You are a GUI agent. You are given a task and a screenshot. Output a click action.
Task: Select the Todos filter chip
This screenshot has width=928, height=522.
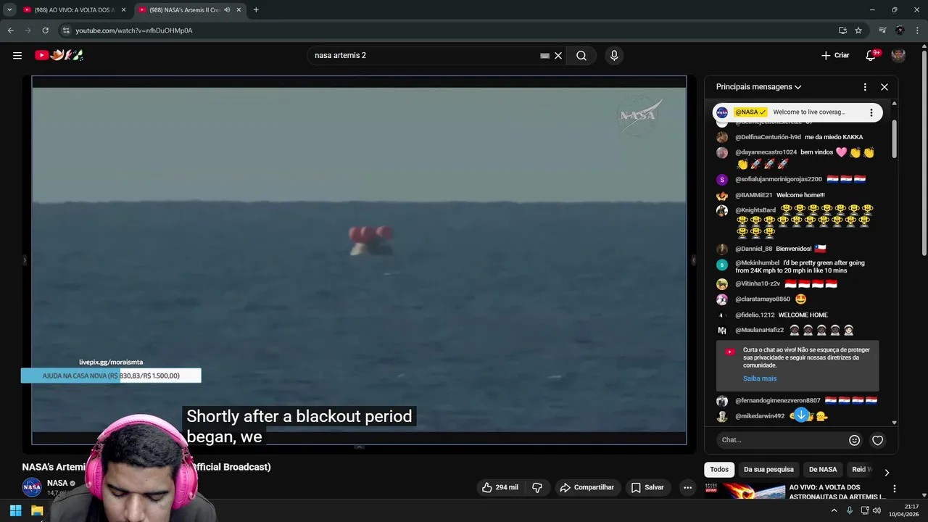[719, 469]
